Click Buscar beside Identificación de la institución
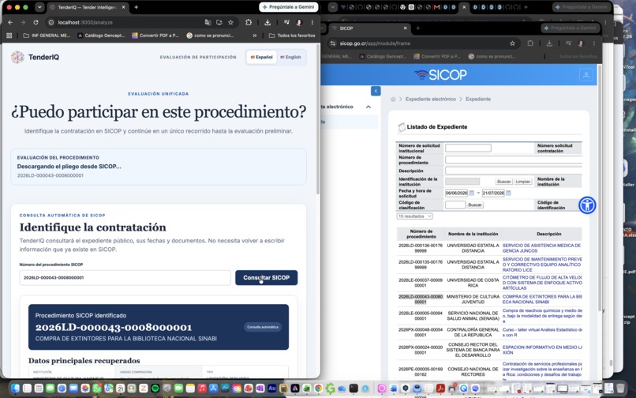This screenshot has width=636, height=398. [503, 182]
